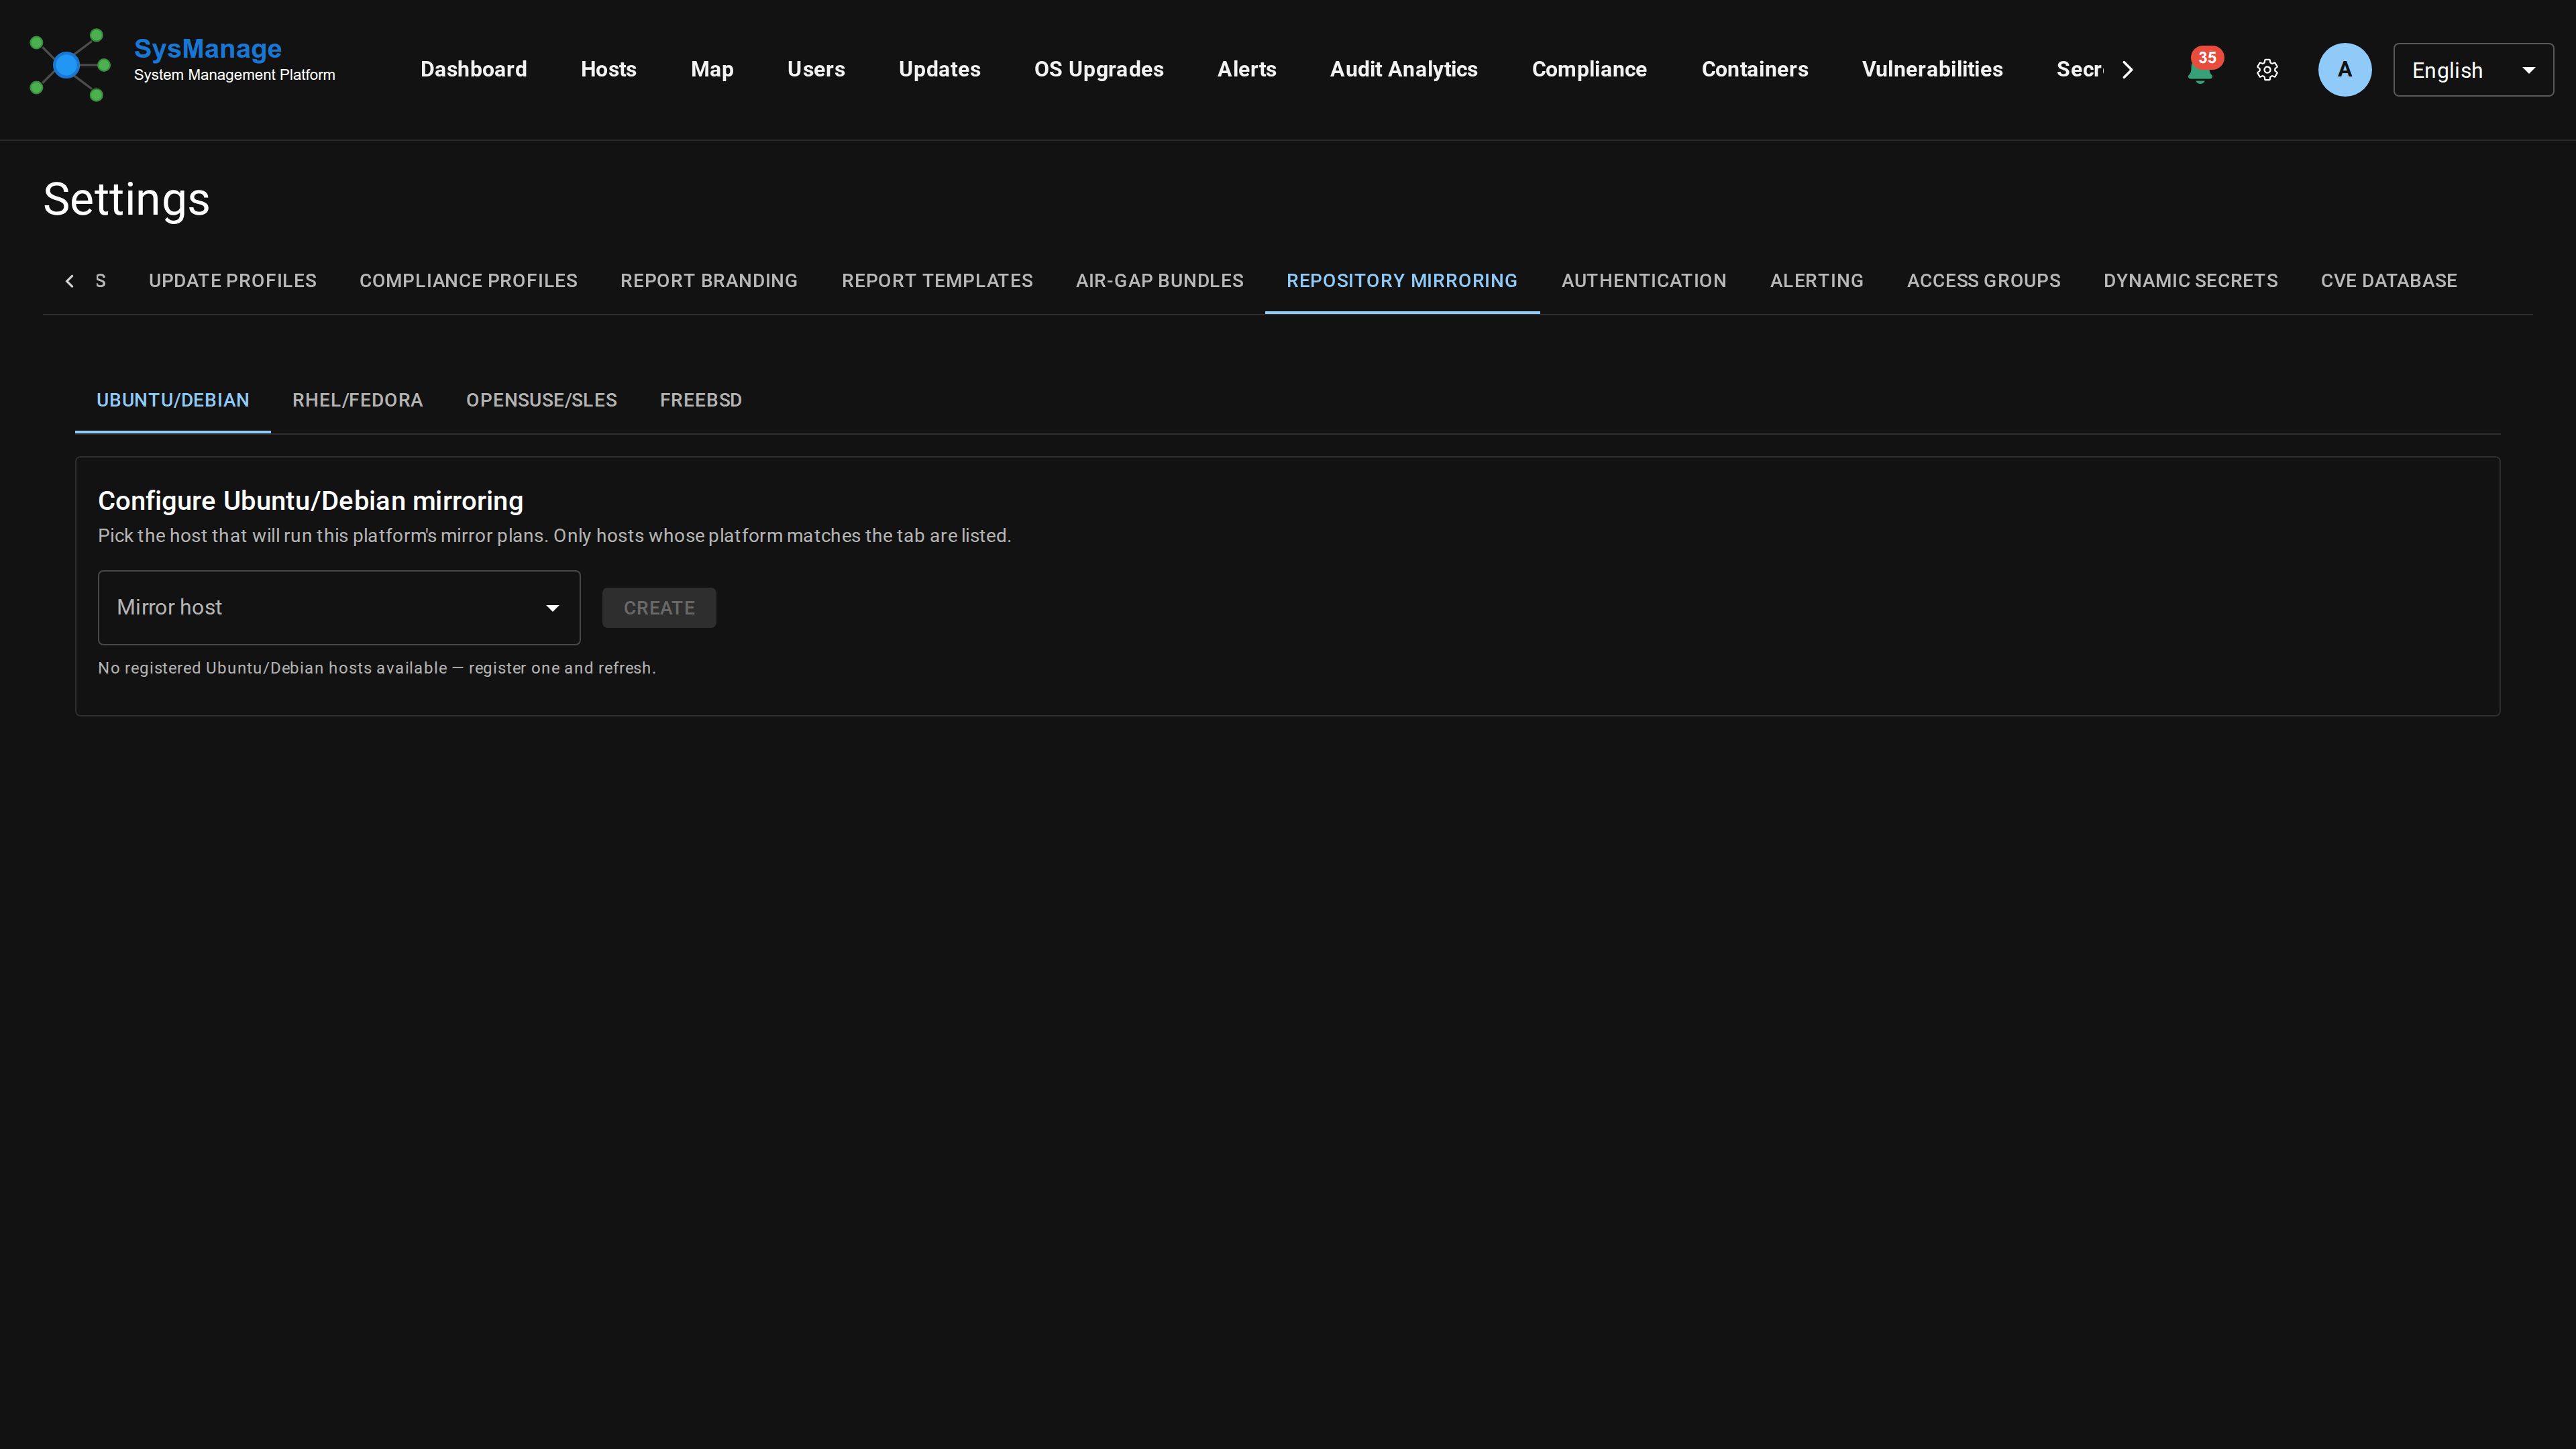Open the settings gear icon
The height and width of the screenshot is (1449, 2576).
pos(2267,69)
